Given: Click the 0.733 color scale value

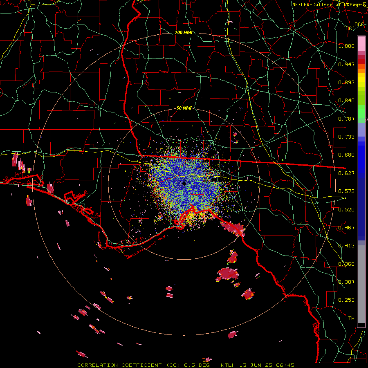Looking at the screenshot, I should click(346, 137).
